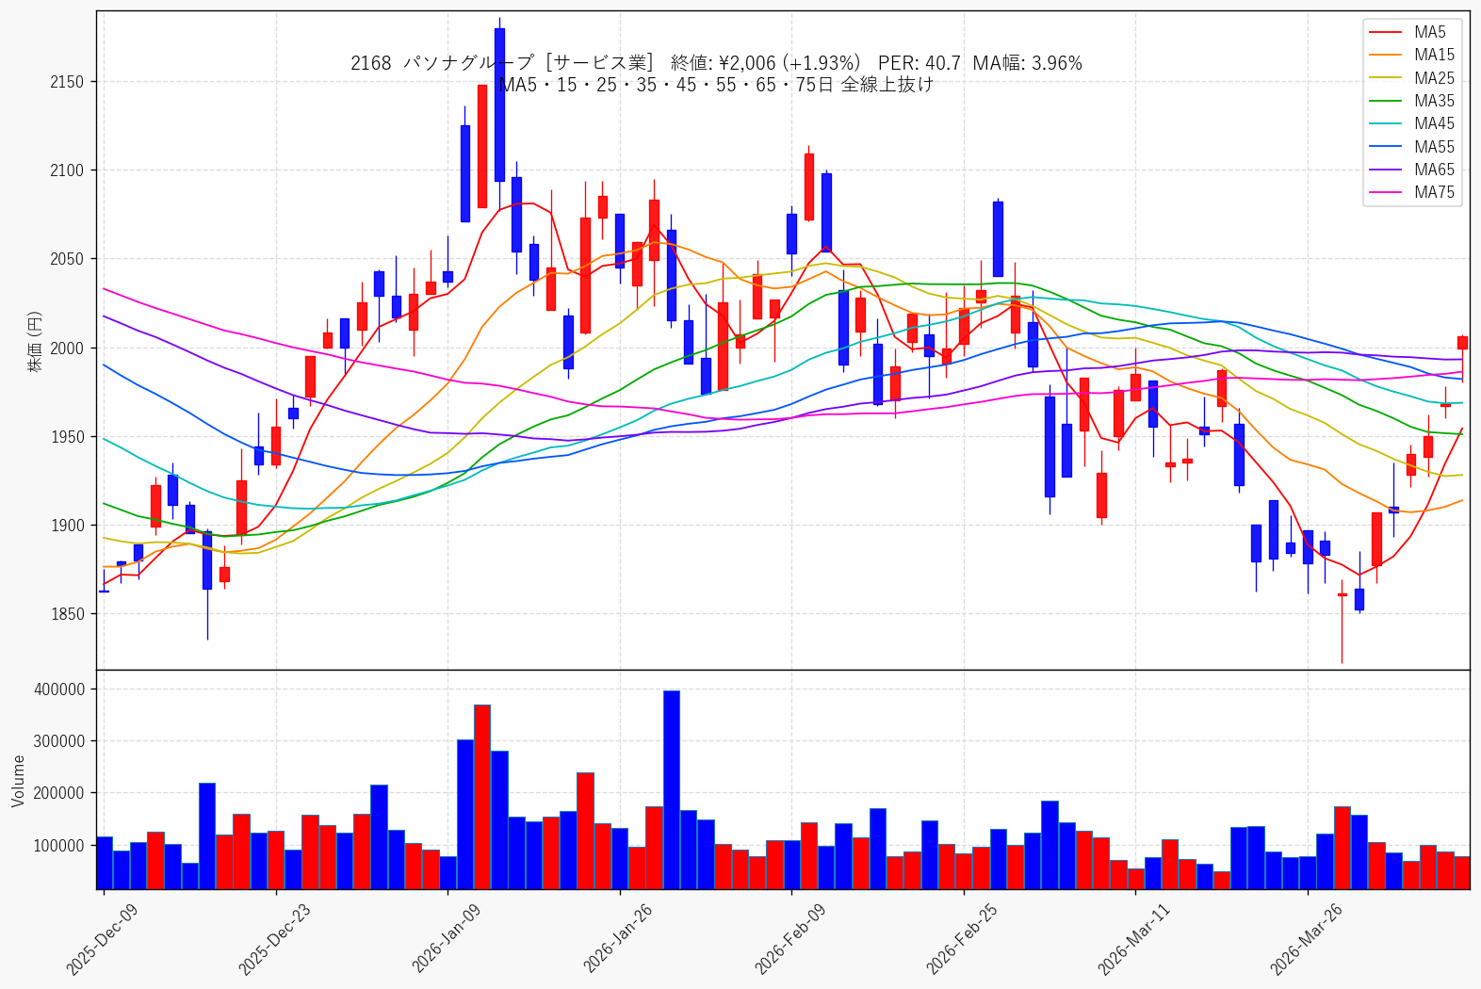1481x989 pixels.
Task: Click the MA45 legend entry
Action: click(x=1411, y=123)
